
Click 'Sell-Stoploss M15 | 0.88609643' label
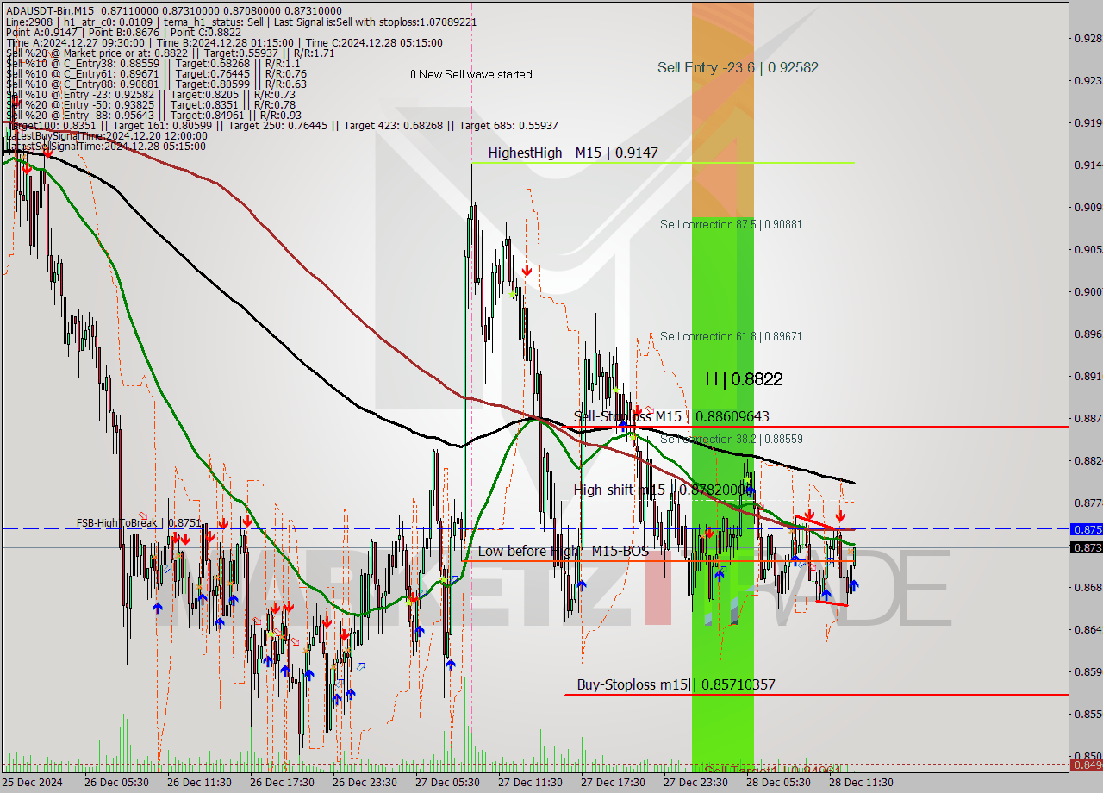point(671,416)
